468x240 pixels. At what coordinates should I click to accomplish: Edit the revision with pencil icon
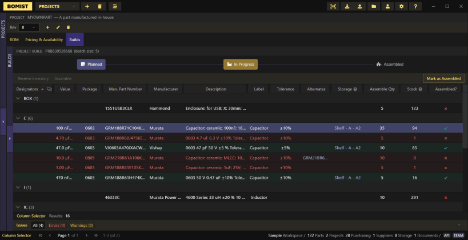pyautogui.click(x=58, y=27)
